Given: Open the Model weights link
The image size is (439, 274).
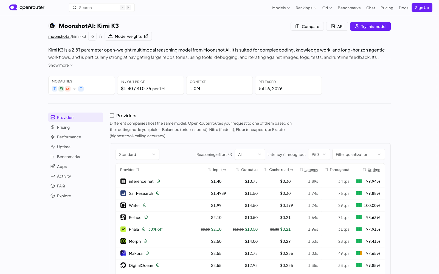Looking at the screenshot, I should (x=128, y=36).
